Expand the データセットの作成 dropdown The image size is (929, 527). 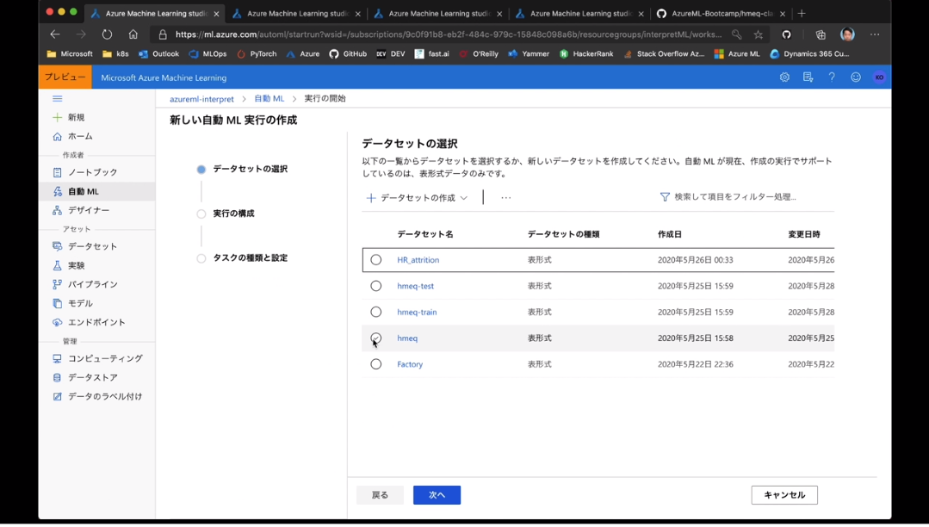pos(417,197)
